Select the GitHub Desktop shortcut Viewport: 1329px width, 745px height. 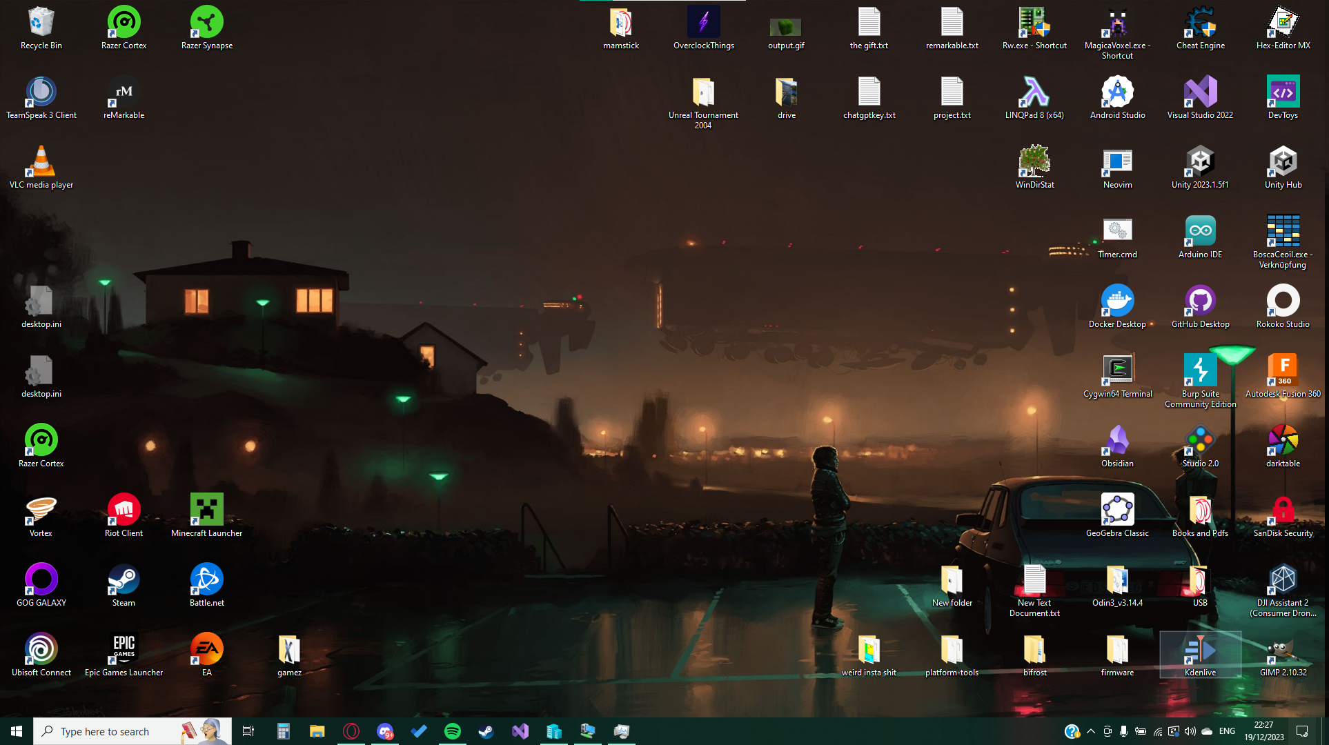[1200, 306]
